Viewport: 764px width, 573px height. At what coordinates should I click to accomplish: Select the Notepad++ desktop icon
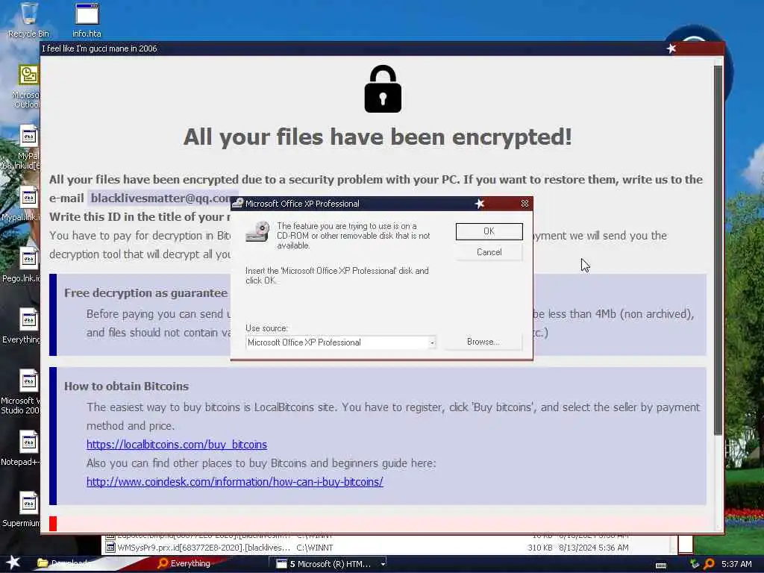coord(23,448)
